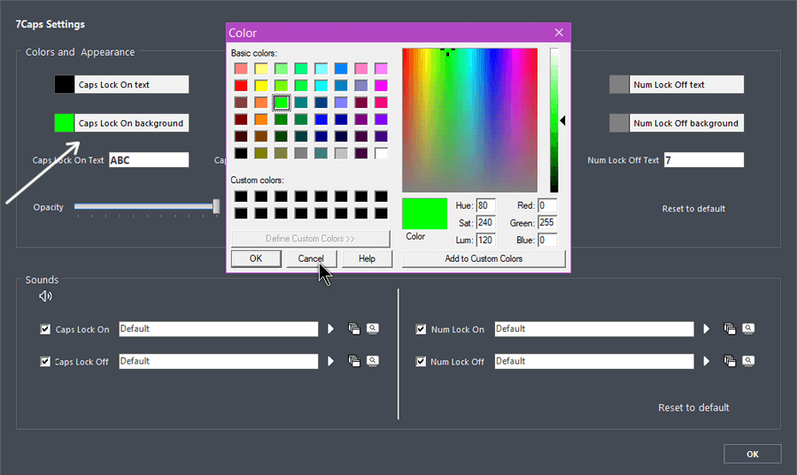Click the copy icon in Num Lock On row
The width and height of the screenshot is (797, 475).
pyautogui.click(x=730, y=329)
